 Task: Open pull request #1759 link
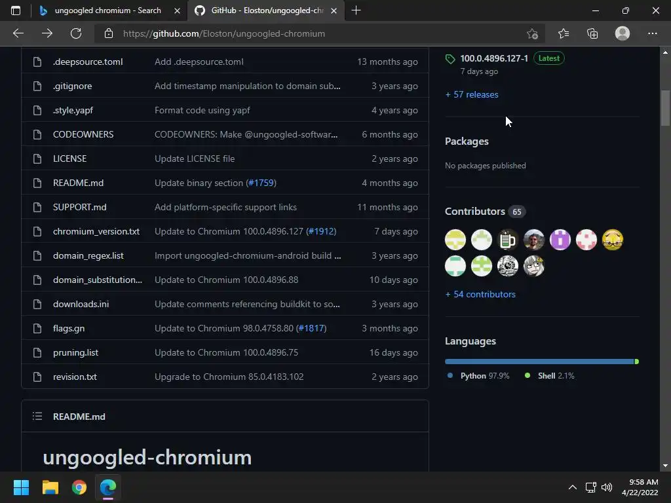tap(261, 183)
